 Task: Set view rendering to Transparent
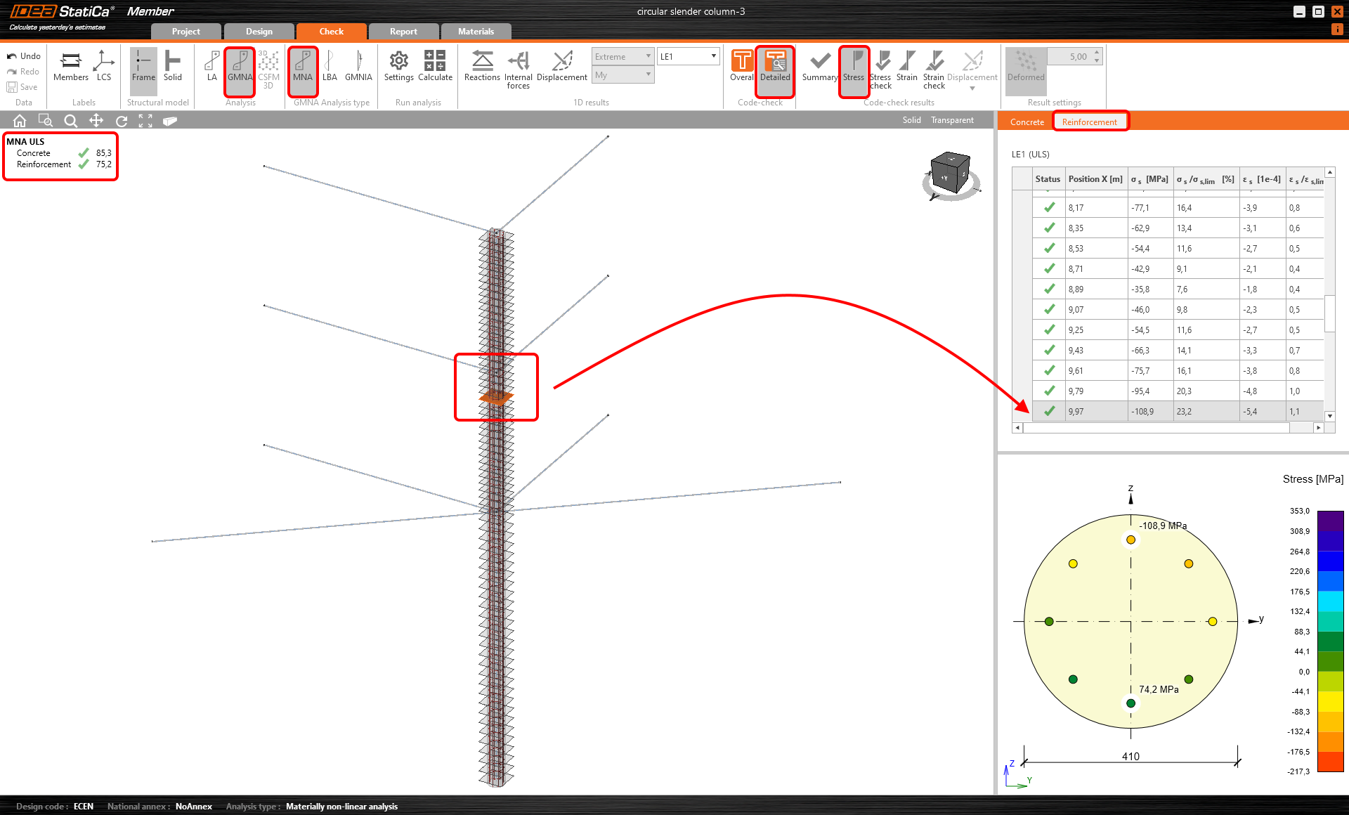[952, 120]
